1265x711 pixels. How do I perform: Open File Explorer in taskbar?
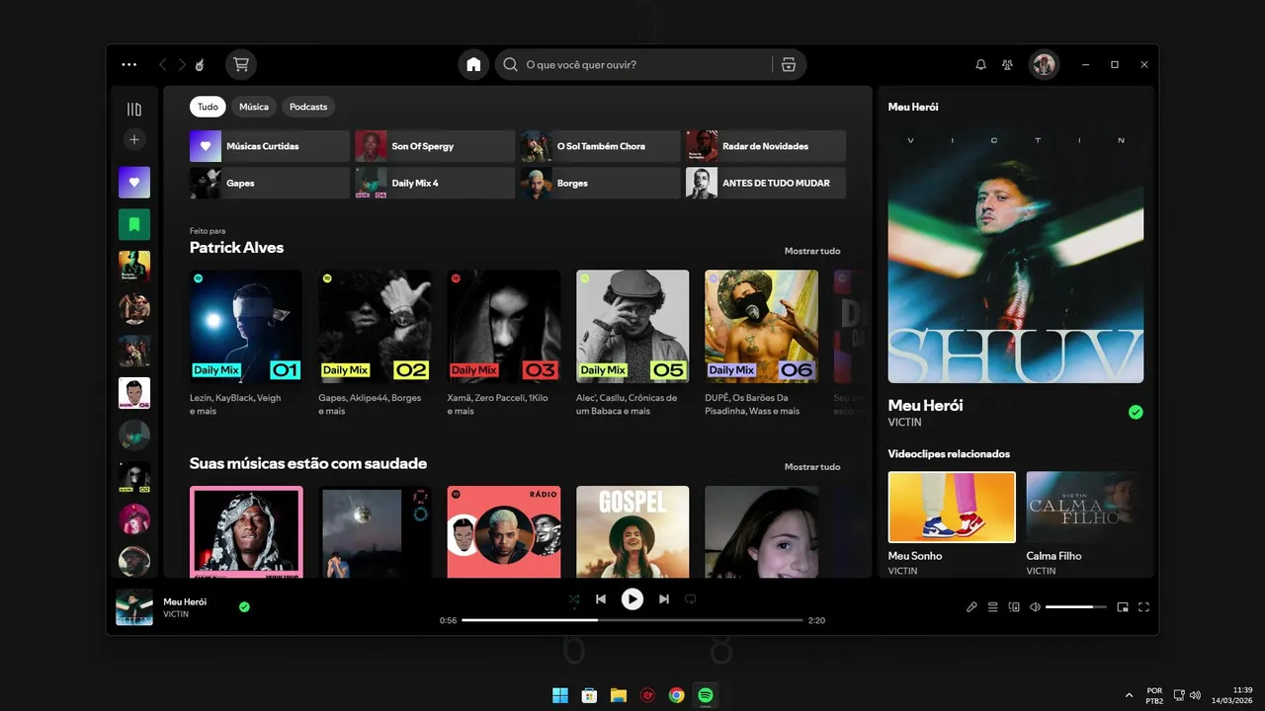[619, 695]
